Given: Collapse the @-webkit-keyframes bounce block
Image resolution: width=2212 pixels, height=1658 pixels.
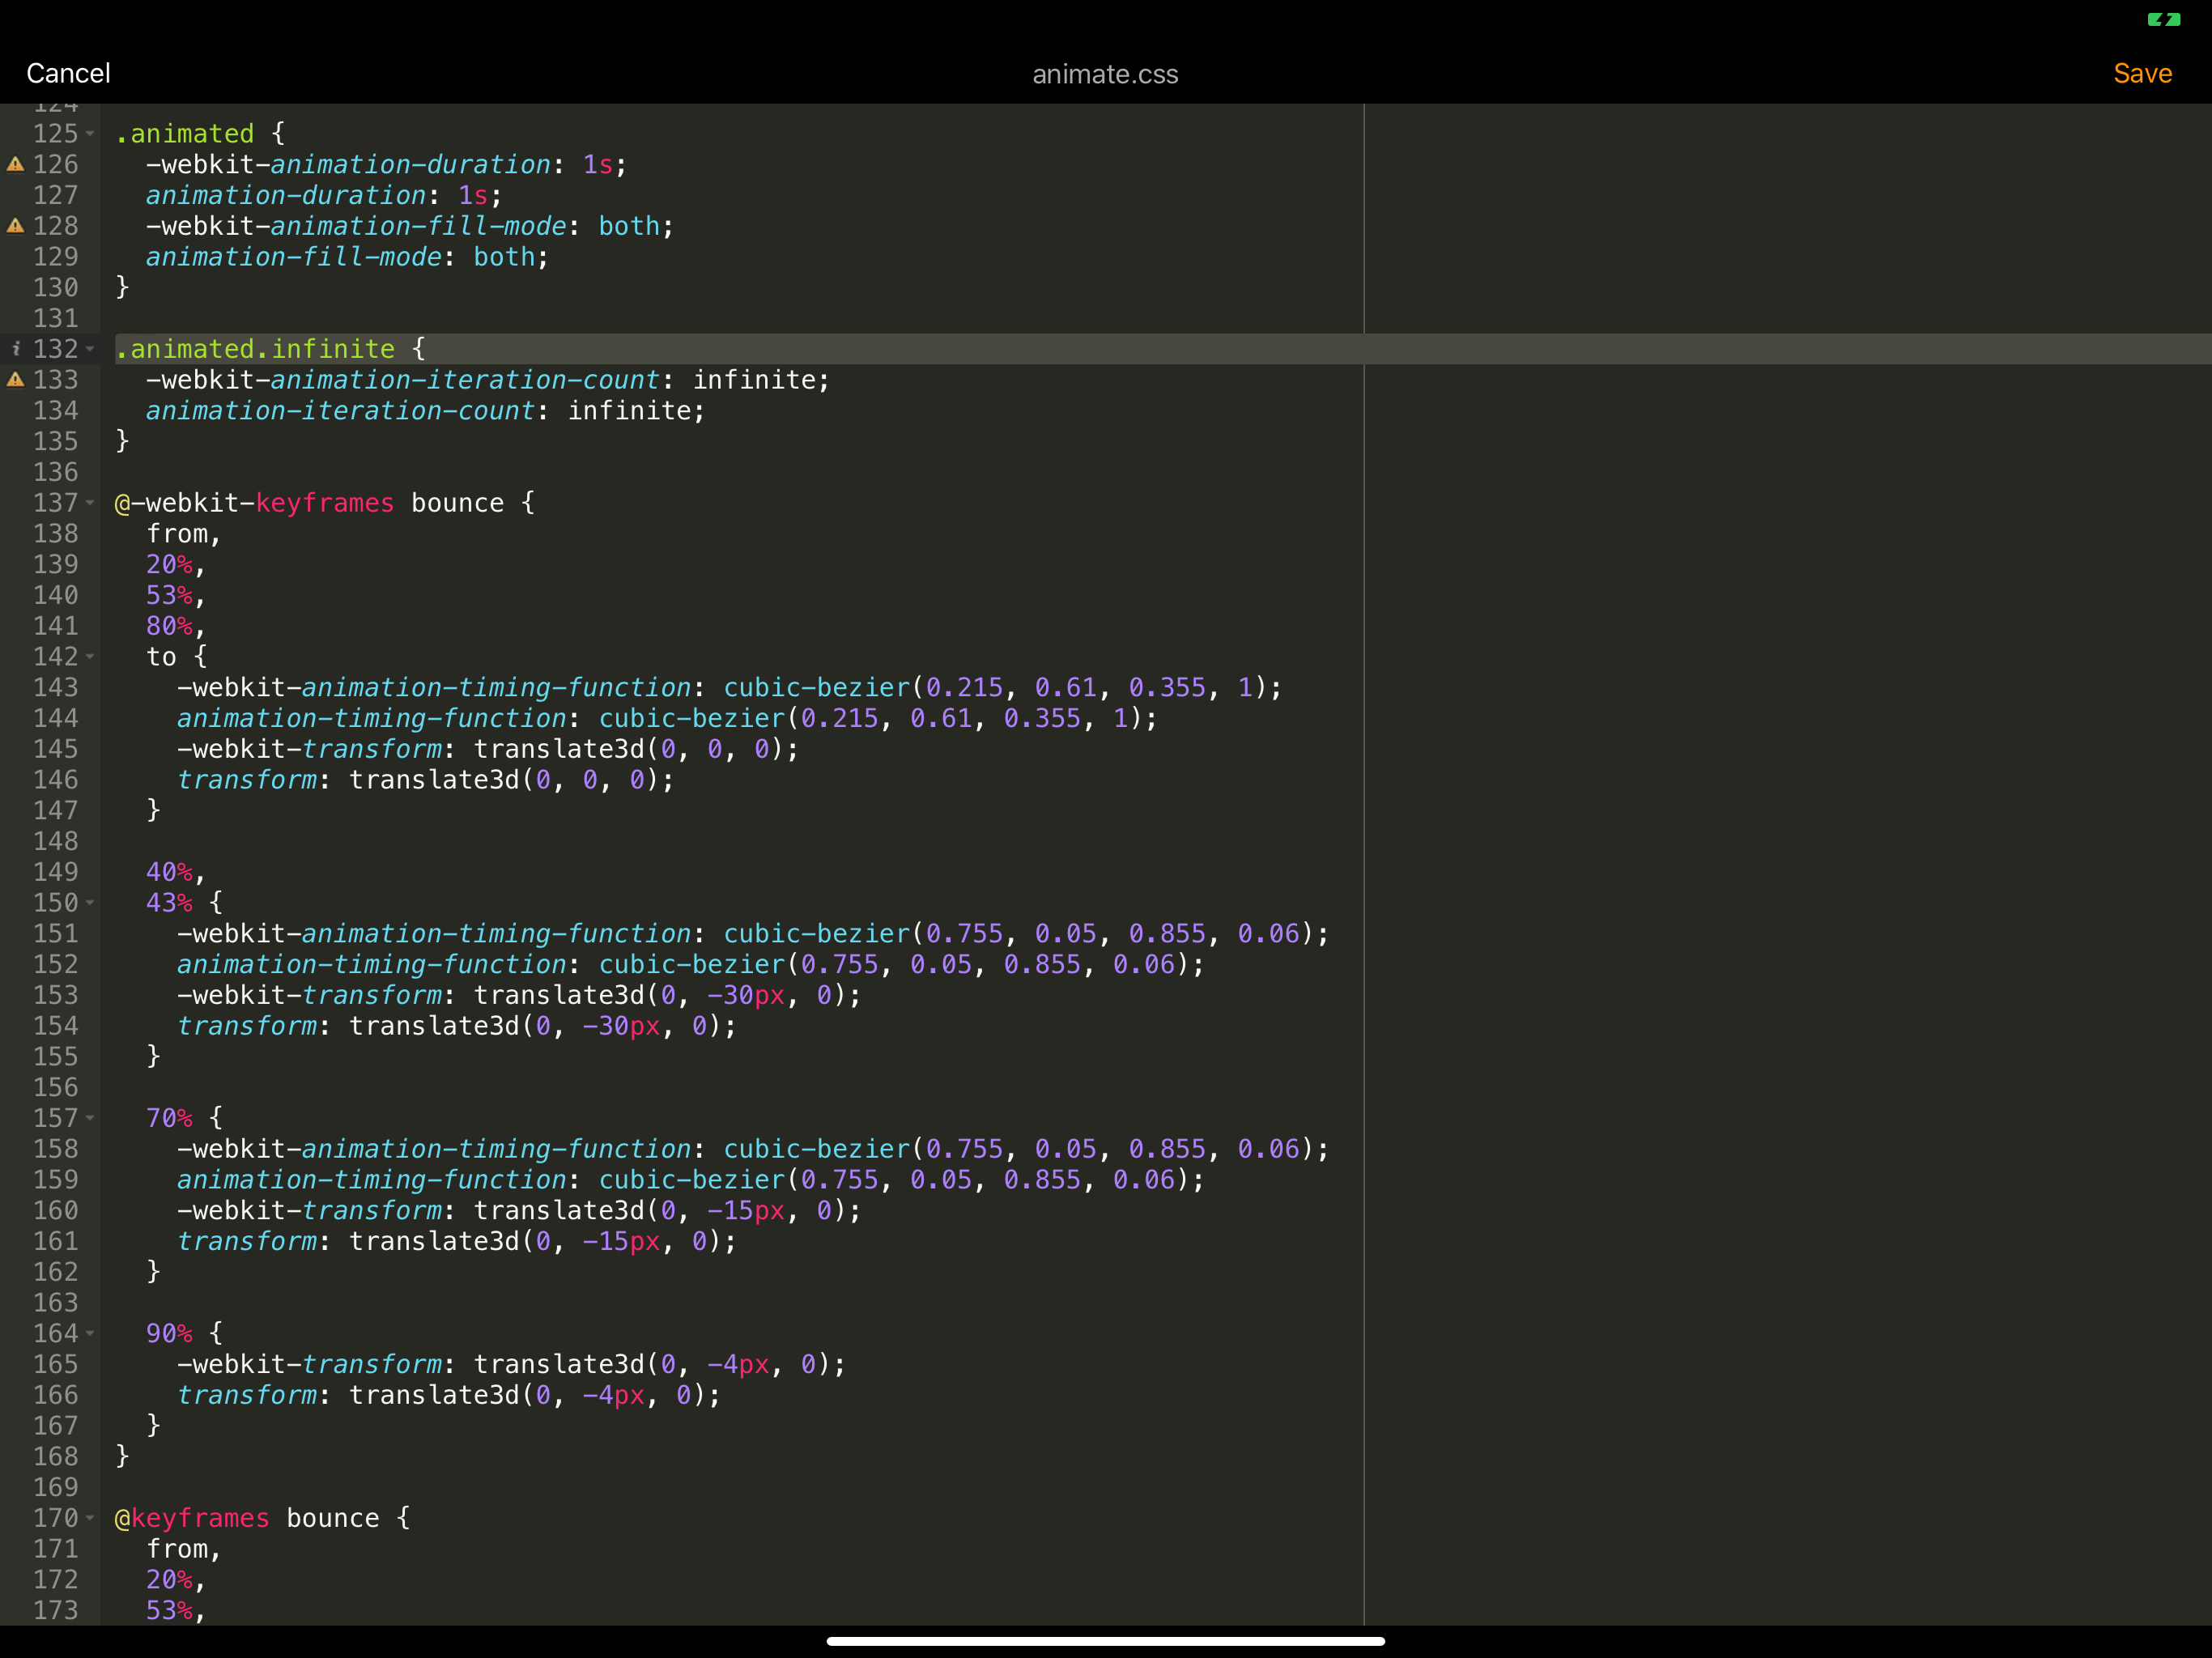Looking at the screenshot, I should (x=90, y=503).
